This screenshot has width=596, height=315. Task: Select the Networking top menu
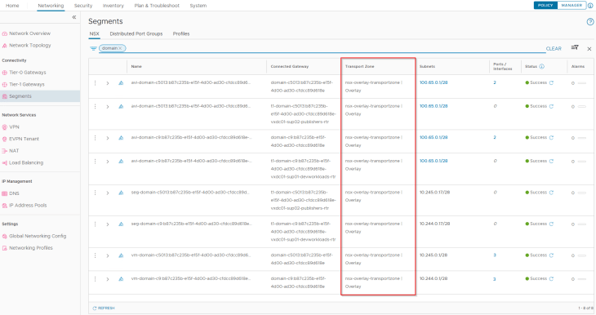tap(51, 6)
